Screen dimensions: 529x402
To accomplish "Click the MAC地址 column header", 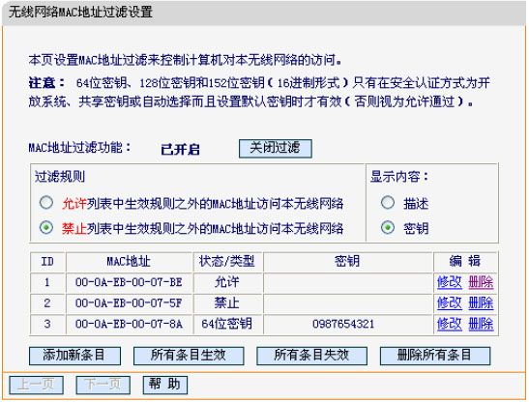I will (129, 261).
